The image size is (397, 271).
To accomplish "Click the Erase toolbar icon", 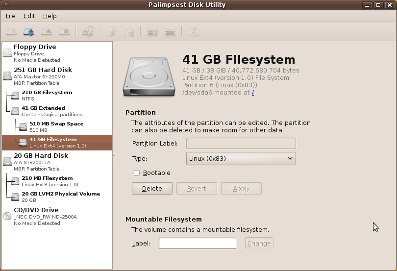I will coord(194,32).
